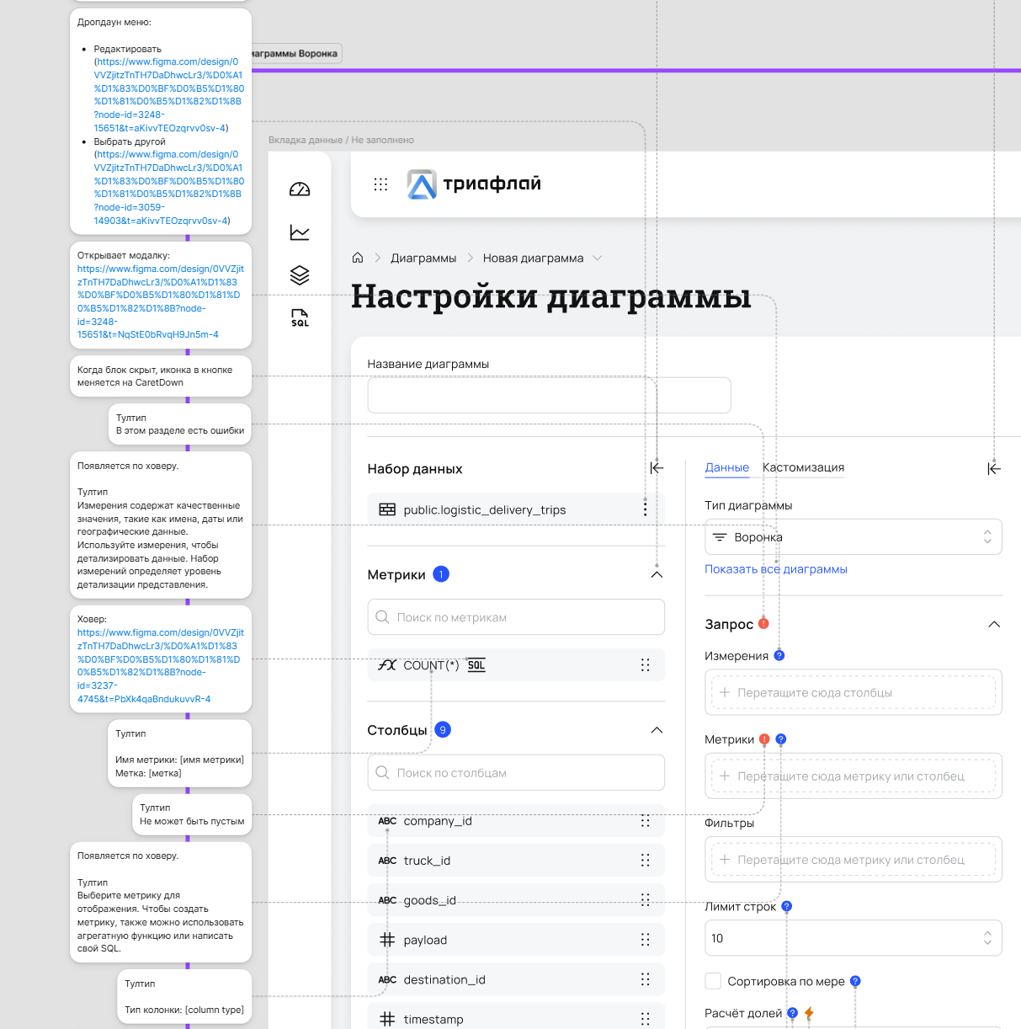Grab the drag handle of COUNT(*) metric
Image resolution: width=1021 pixels, height=1029 pixels.
point(645,665)
